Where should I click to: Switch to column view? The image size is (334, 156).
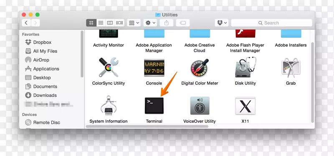point(110,23)
